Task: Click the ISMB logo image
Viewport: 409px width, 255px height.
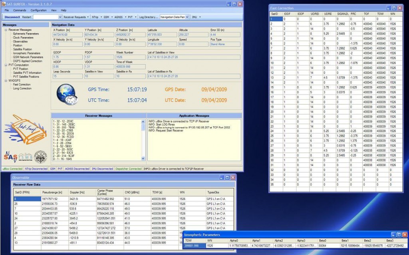Action: [25, 158]
